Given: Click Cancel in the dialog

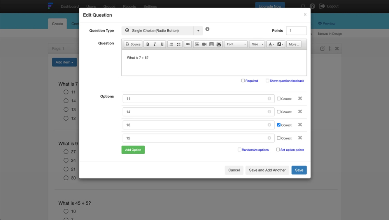Looking at the screenshot, I should click(x=234, y=170).
